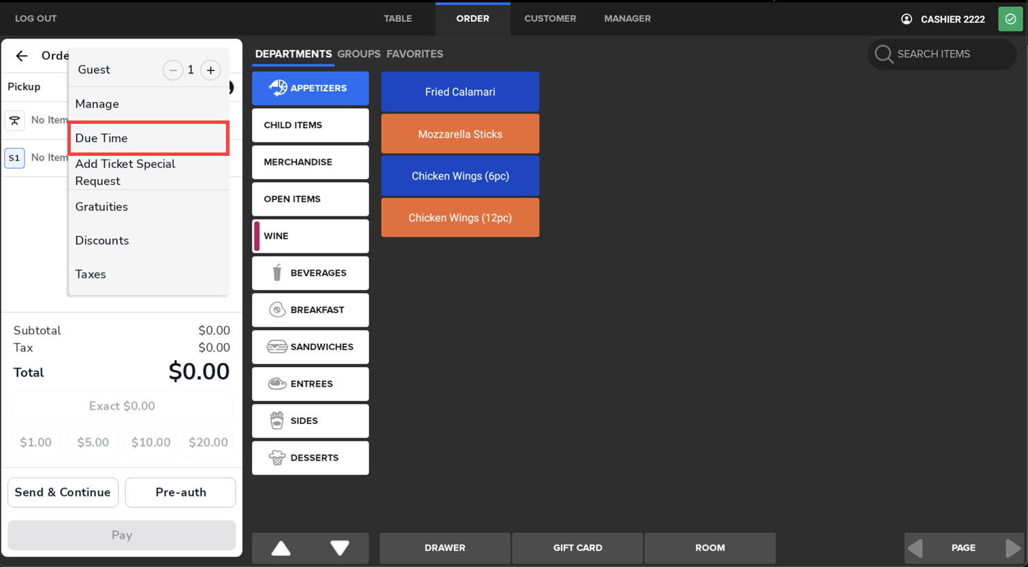This screenshot has height=567, width=1028.
Task: Open Discounts from the order menu
Action: [x=148, y=241]
